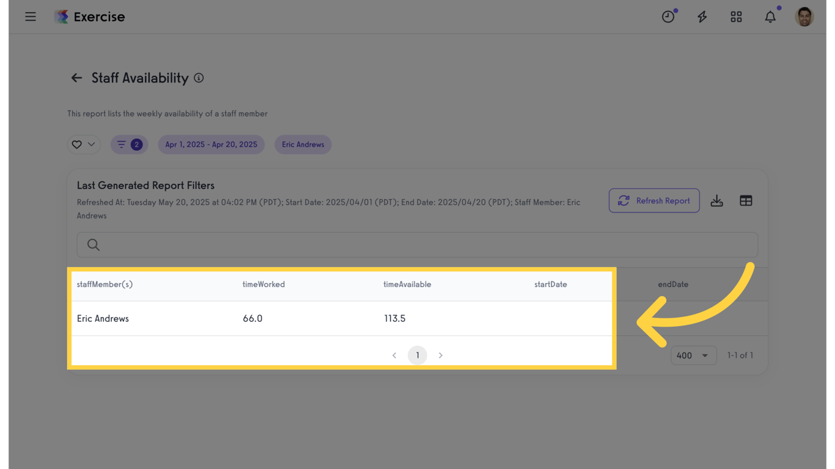The height and width of the screenshot is (469, 835).
Task: Click the Refresh Report button
Action: (x=654, y=201)
